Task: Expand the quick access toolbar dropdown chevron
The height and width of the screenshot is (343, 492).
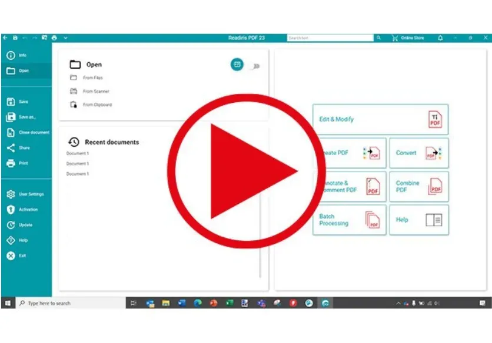Action: [65, 38]
